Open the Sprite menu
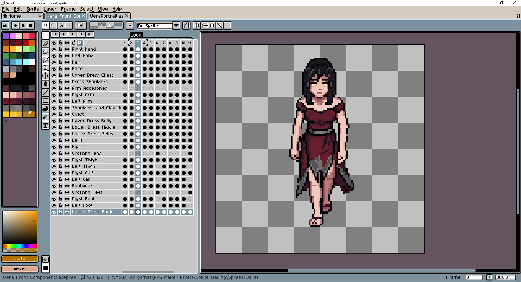This screenshot has height=282, width=521. point(33,9)
